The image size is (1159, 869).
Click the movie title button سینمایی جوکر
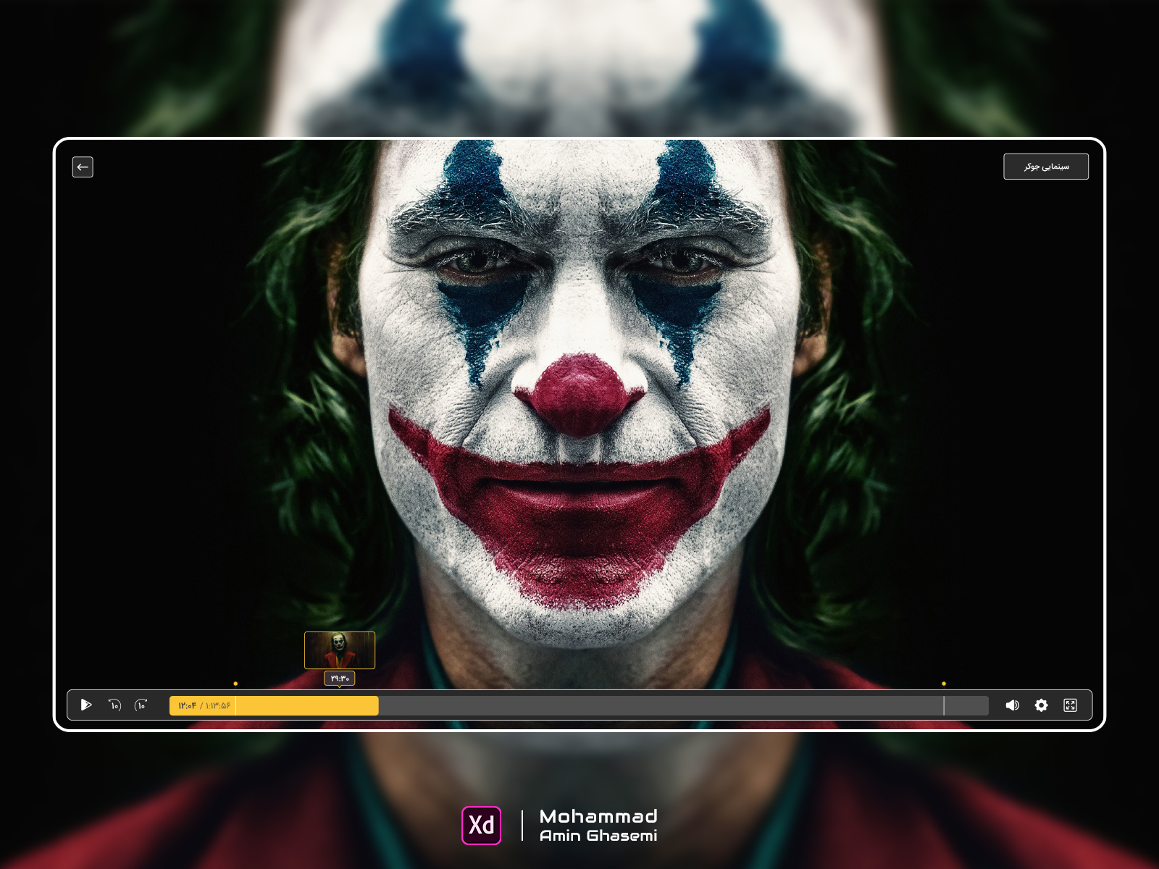click(1046, 167)
